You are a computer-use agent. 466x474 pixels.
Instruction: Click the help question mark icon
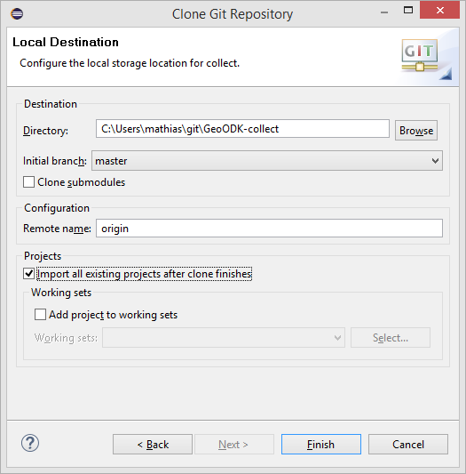[30, 443]
